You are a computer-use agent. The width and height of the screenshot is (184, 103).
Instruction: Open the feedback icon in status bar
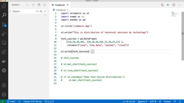click(175, 102)
